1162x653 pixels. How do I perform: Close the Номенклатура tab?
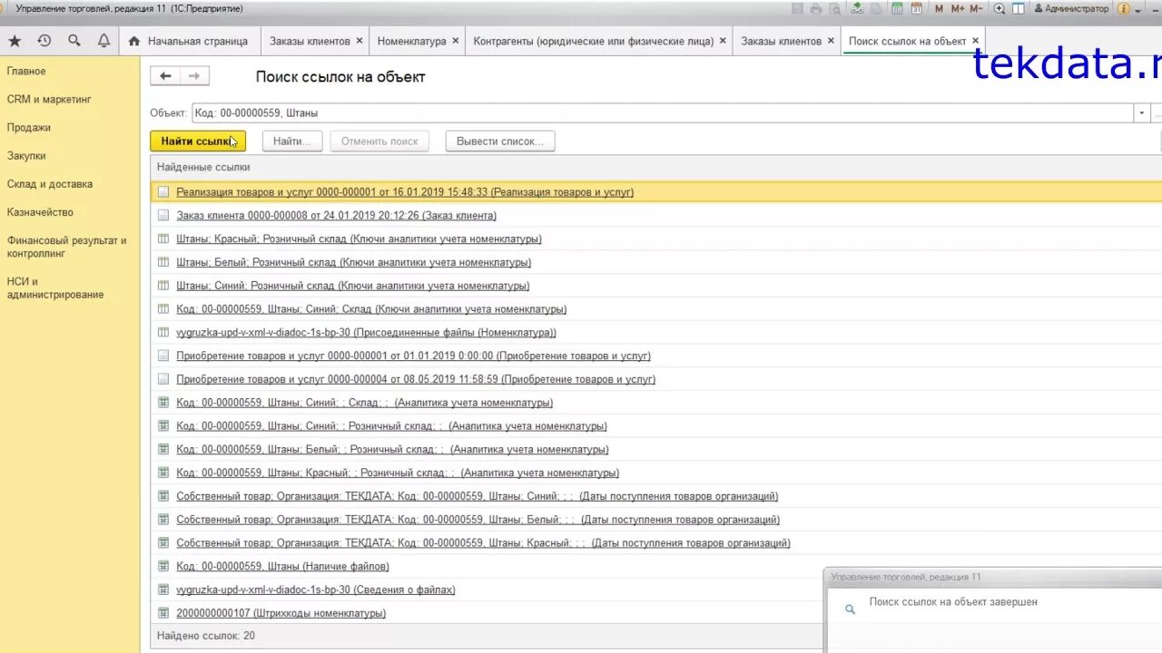click(456, 41)
